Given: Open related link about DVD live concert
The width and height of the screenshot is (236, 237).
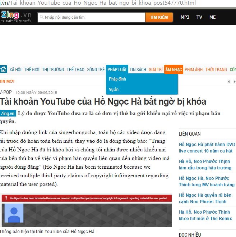Looking at the screenshot, I should (x=207, y=148).
